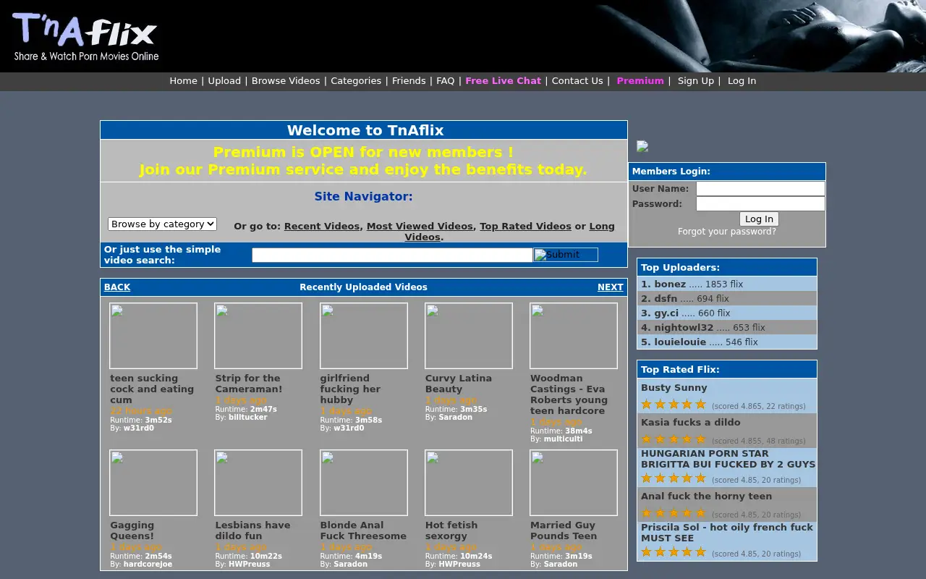The height and width of the screenshot is (579, 926).
Task: Click Log In in the top navigation bar
Action: point(742,81)
